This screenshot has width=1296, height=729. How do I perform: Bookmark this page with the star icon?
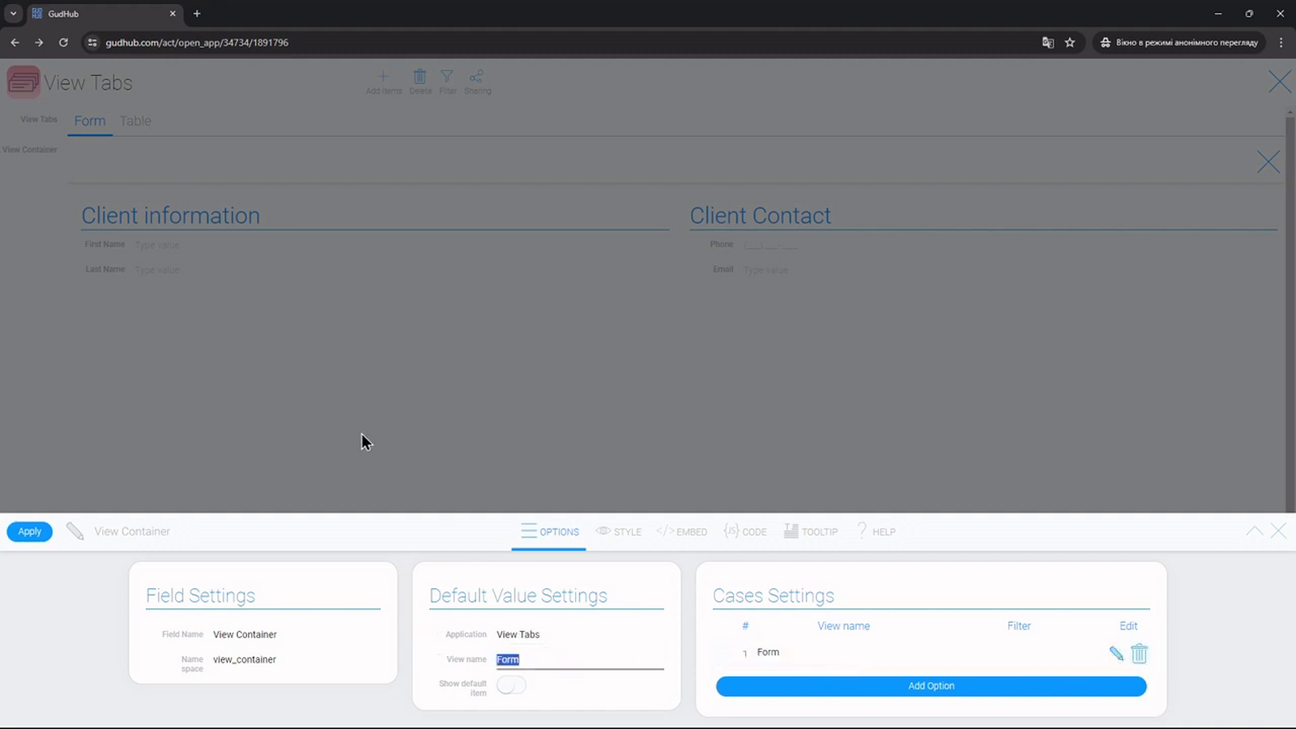1070,42
